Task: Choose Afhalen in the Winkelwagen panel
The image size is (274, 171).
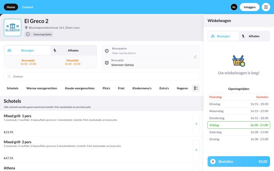Action: [254, 36]
